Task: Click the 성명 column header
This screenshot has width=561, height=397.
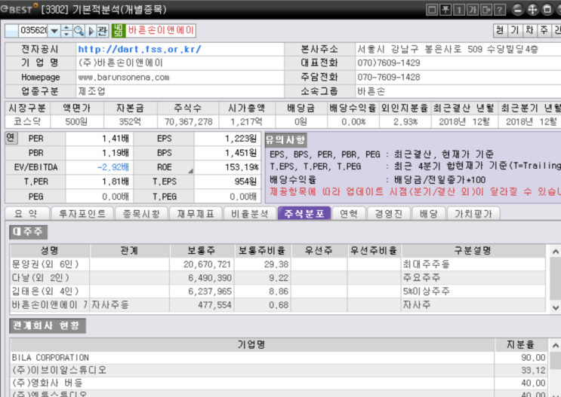Action: [x=50, y=251]
